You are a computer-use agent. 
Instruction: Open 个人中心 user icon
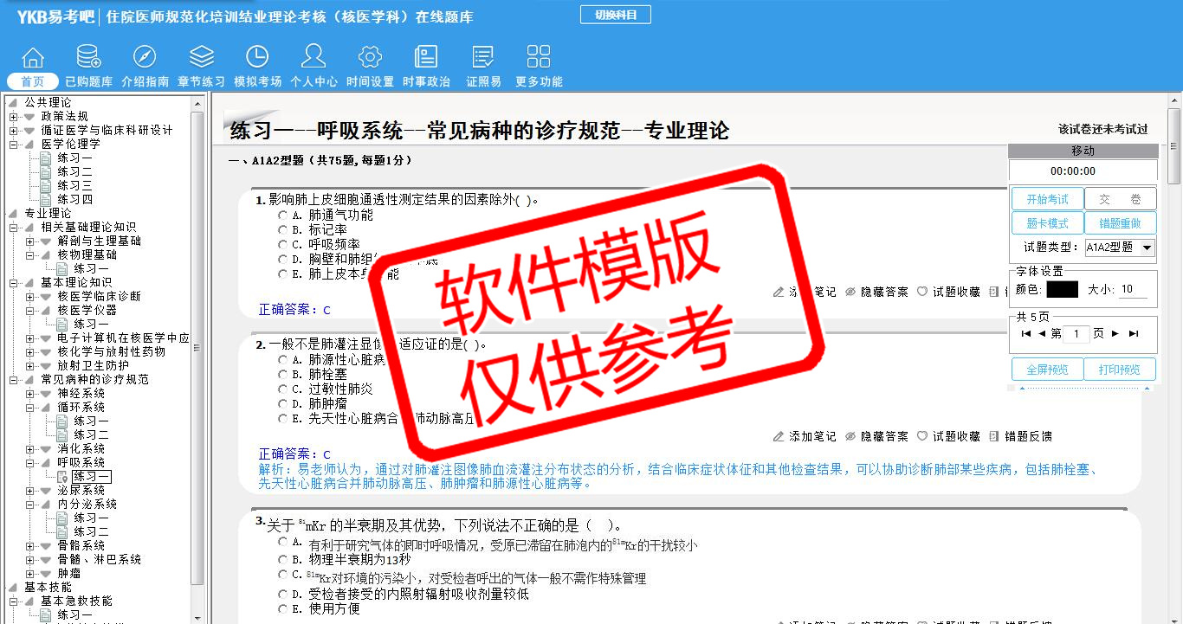click(314, 58)
